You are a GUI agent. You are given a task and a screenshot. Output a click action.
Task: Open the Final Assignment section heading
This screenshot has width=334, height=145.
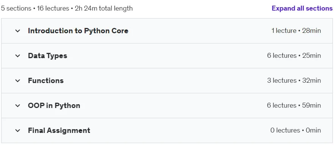pyautogui.click(x=59, y=130)
